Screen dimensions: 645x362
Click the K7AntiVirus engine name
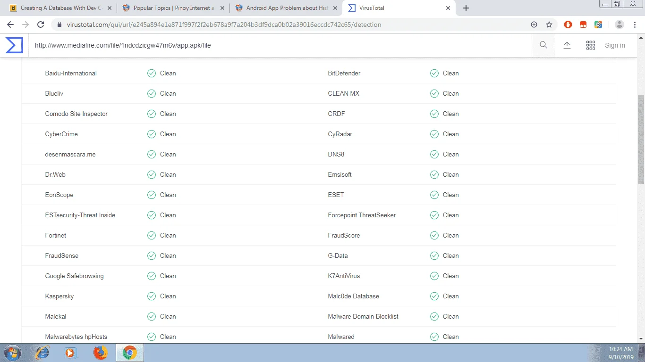(344, 276)
